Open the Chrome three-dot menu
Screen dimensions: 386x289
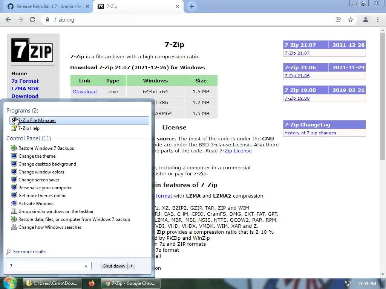click(x=378, y=20)
